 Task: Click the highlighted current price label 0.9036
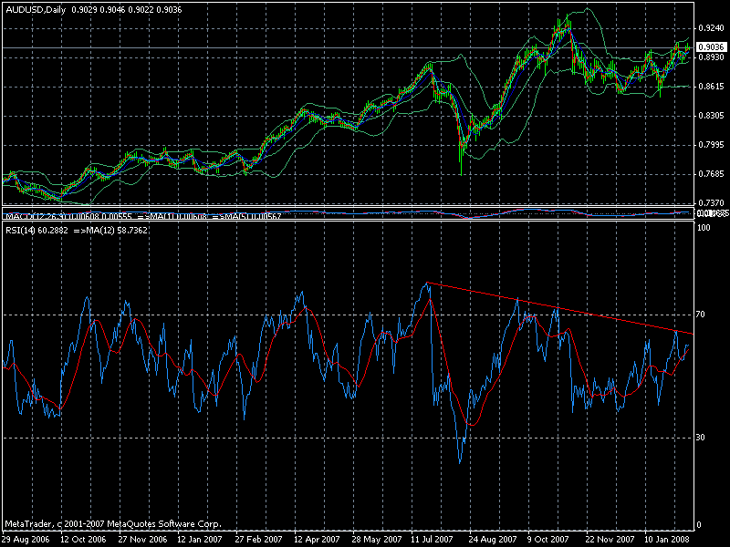coord(711,47)
